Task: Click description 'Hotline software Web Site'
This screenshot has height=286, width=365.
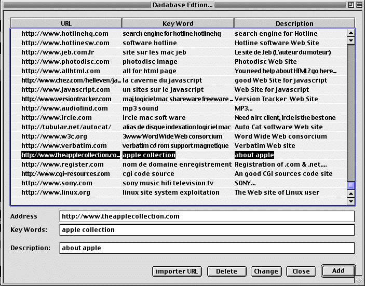Action: tap(277, 43)
